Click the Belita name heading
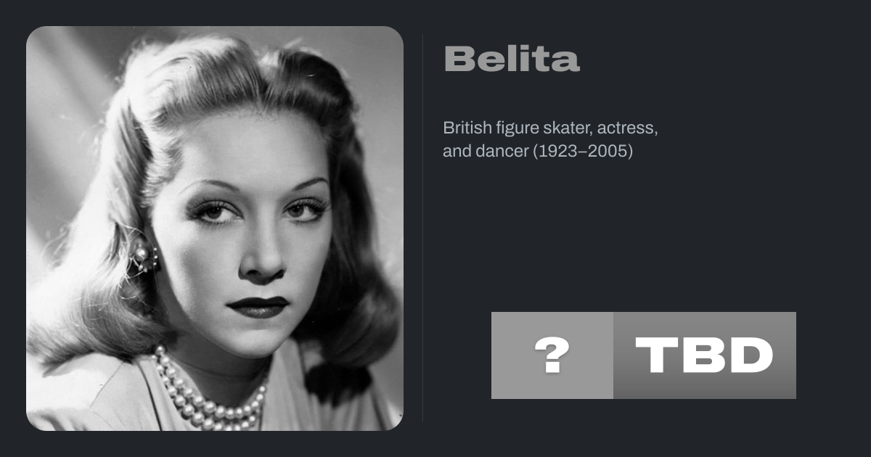 (512, 59)
